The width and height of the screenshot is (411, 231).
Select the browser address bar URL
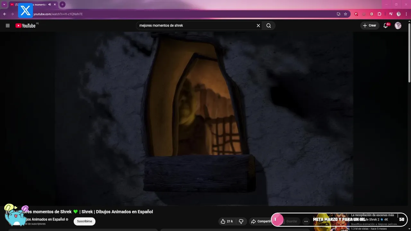tap(58, 14)
